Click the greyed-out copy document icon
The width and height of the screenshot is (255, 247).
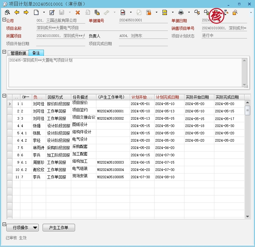[x=88, y=12]
